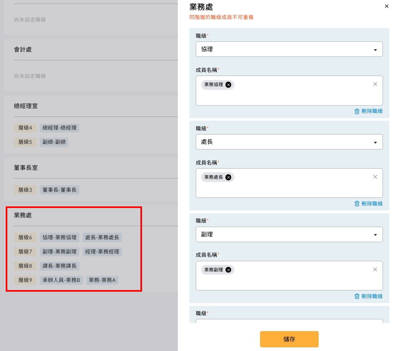Open the 協理 職級 dropdown
This screenshot has width=396, height=351.
289,49
